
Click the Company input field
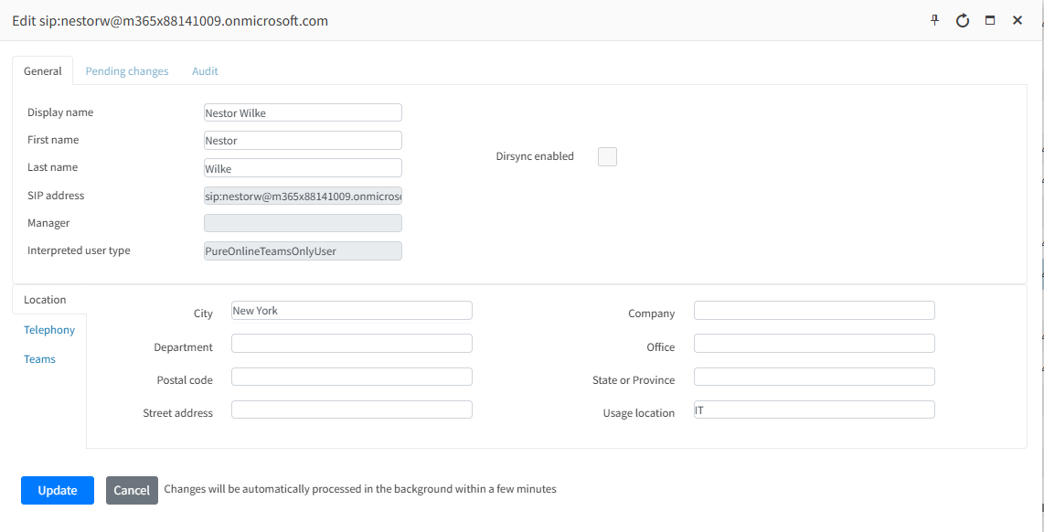(x=814, y=311)
